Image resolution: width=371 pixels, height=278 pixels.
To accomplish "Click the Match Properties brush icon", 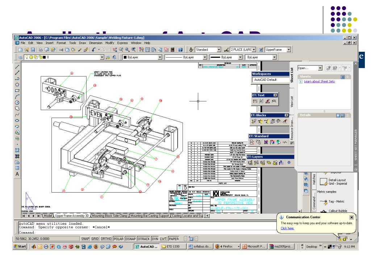I will click(80, 50).
